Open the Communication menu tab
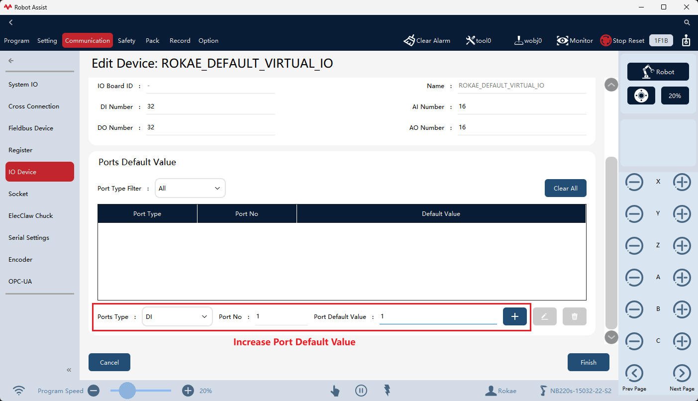The width and height of the screenshot is (698, 401). tap(88, 41)
